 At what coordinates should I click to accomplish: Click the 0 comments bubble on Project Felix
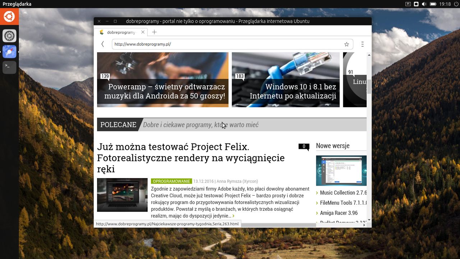point(304,146)
